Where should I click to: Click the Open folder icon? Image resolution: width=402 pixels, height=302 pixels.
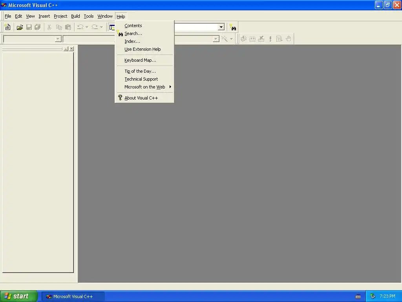[20, 27]
